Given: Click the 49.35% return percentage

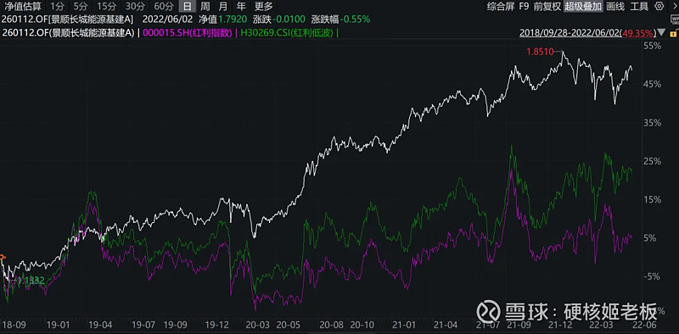Looking at the screenshot, I should click(x=638, y=32).
